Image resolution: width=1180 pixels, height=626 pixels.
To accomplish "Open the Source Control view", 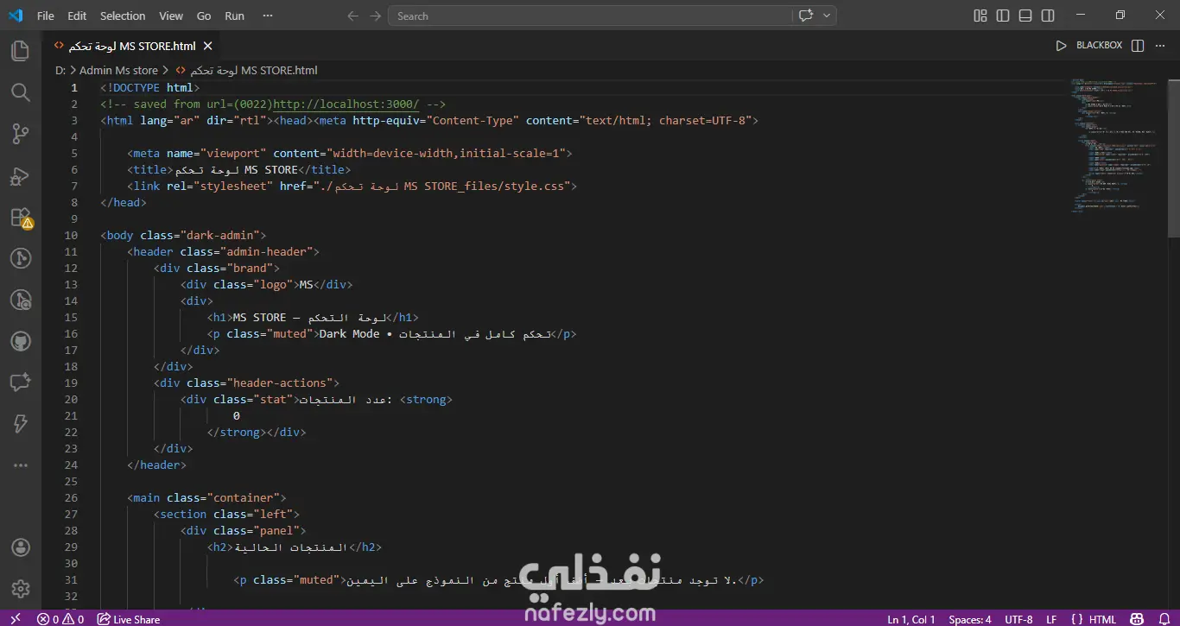I will (21, 134).
